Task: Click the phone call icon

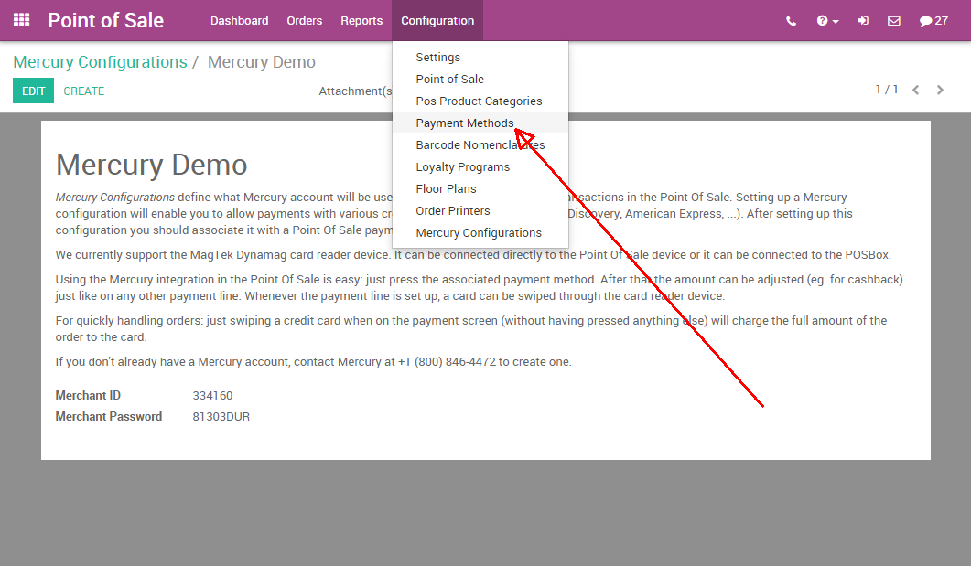Action: pyautogui.click(x=791, y=21)
